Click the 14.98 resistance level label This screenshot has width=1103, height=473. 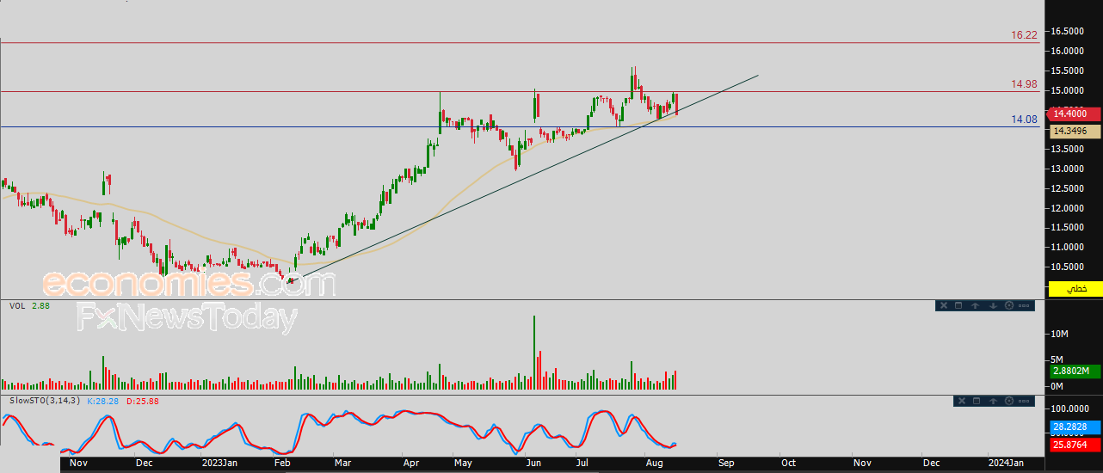click(x=1024, y=84)
